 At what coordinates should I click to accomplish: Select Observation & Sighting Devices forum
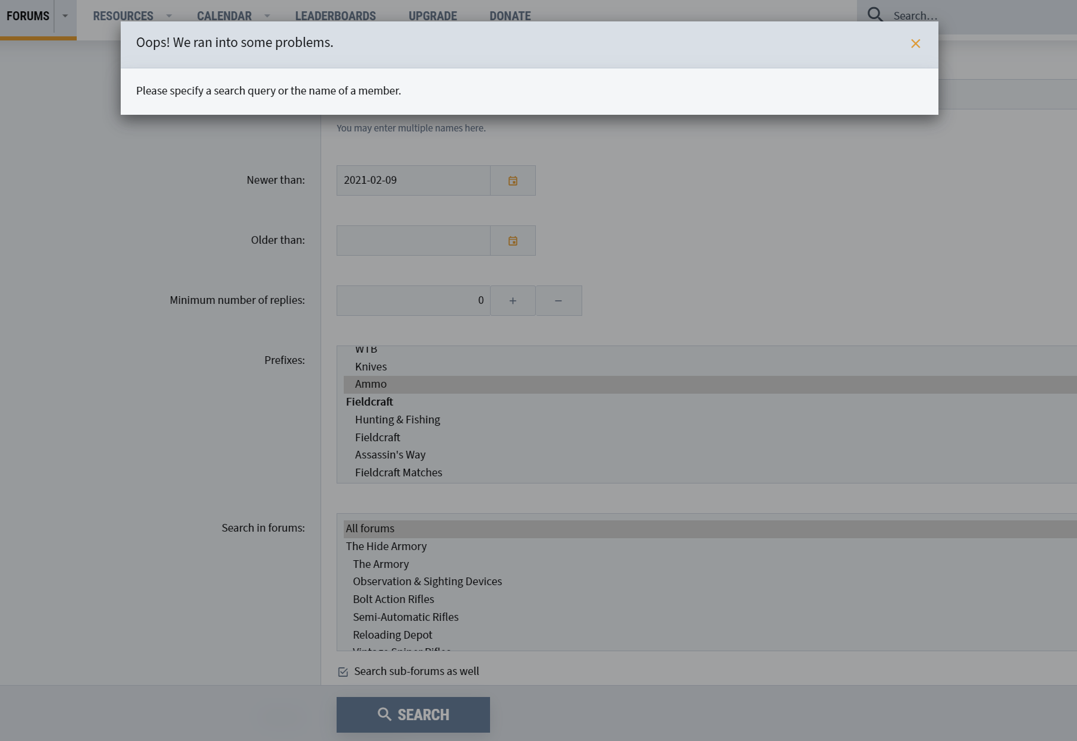point(710,582)
